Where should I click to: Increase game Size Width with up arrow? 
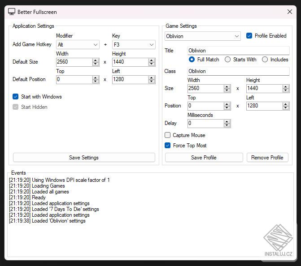point(227,86)
